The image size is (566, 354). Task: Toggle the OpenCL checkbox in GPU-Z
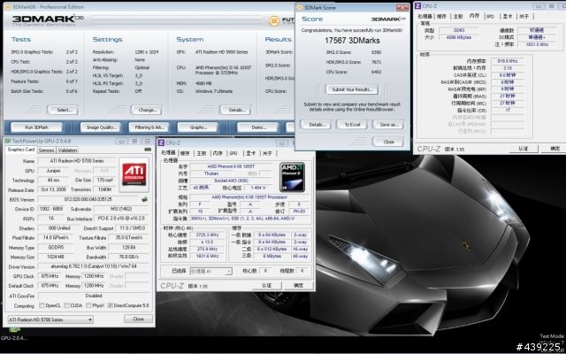42,305
